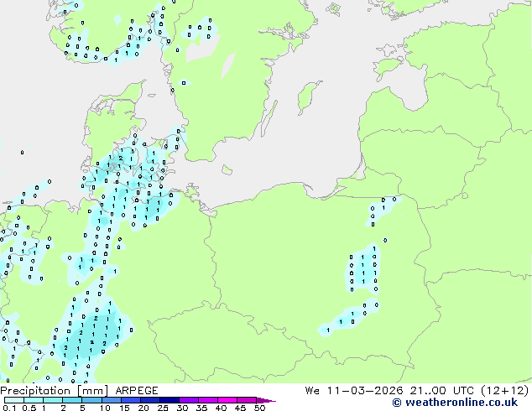Click the 45–50 mm legend swatch
532x411 pixels.
click(247, 400)
